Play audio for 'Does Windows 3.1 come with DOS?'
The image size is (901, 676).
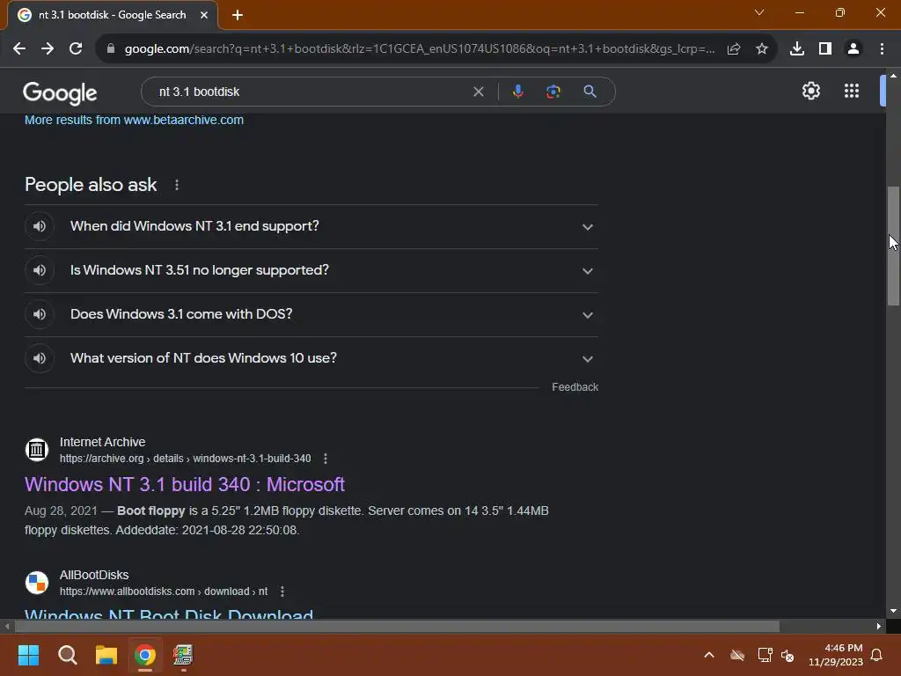click(39, 314)
